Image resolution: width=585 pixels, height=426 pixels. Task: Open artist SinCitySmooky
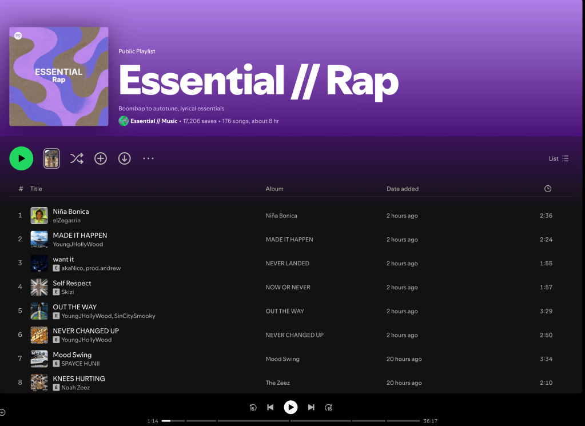click(x=135, y=316)
